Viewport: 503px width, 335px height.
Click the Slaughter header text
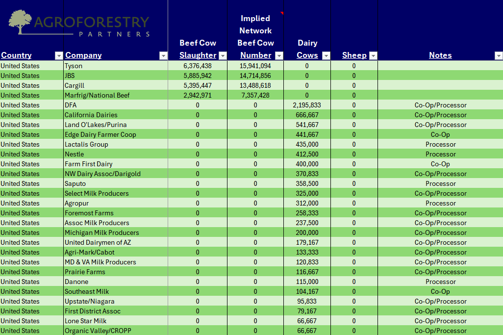[198, 55]
